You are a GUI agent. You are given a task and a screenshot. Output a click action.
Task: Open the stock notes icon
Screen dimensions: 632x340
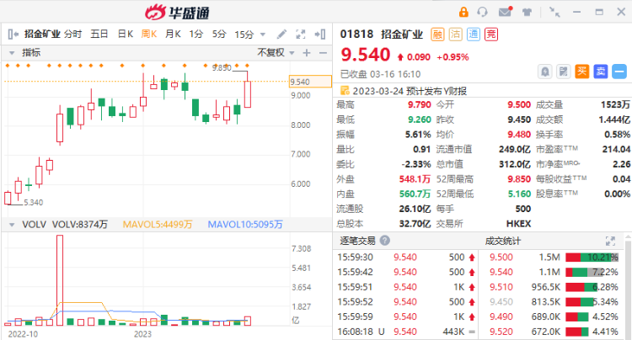tap(564, 72)
